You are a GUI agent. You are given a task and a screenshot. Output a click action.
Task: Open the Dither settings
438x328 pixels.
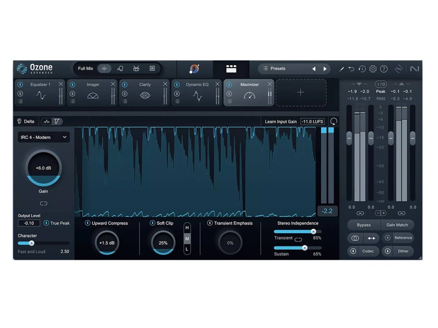(403, 251)
